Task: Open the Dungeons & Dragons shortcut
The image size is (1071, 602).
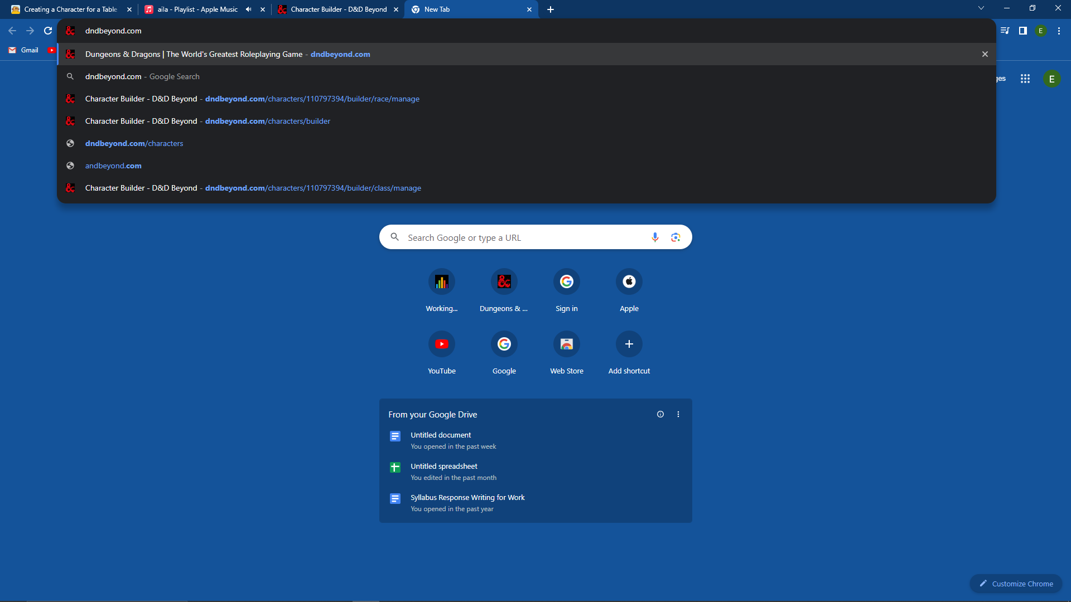Action: 504,281
